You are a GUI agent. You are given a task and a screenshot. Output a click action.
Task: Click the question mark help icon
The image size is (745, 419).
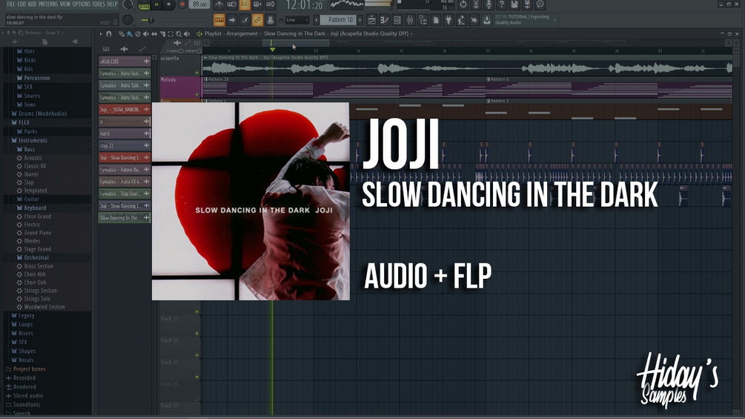tap(502, 4)
